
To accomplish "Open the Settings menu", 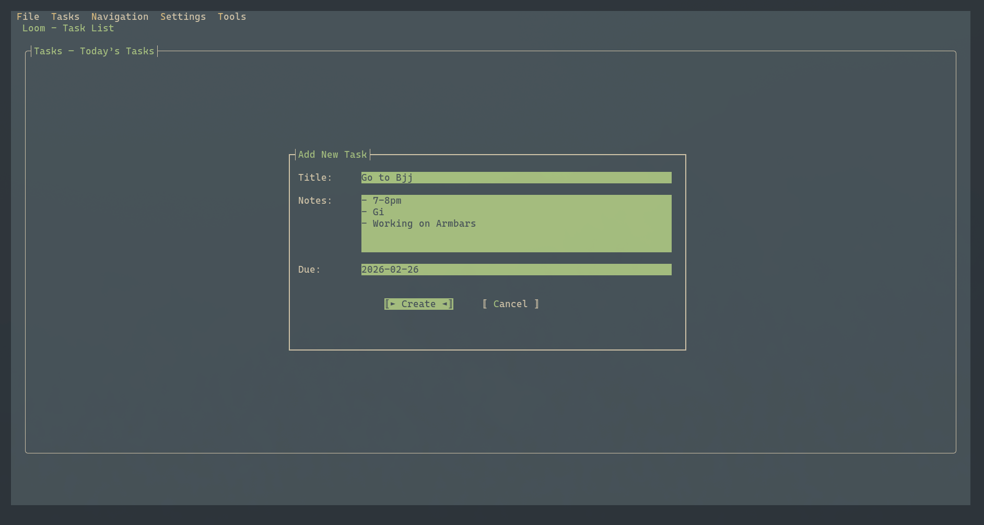I will click(x=182, y=16).
